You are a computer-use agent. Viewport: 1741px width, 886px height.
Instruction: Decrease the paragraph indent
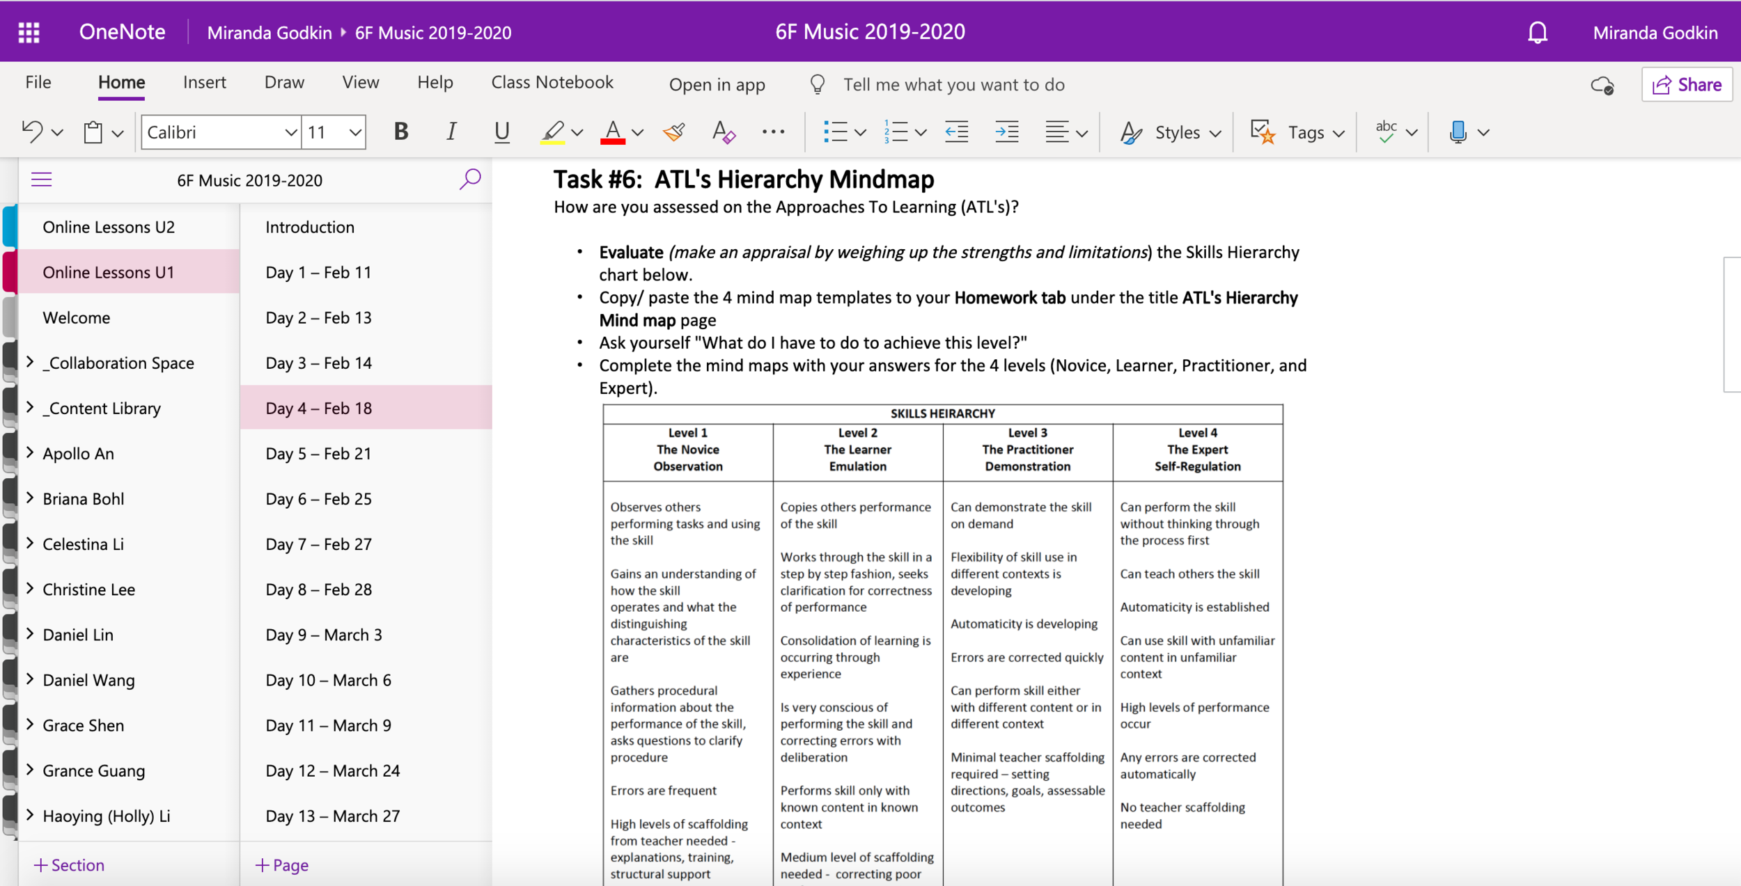[x=956, y=132]
